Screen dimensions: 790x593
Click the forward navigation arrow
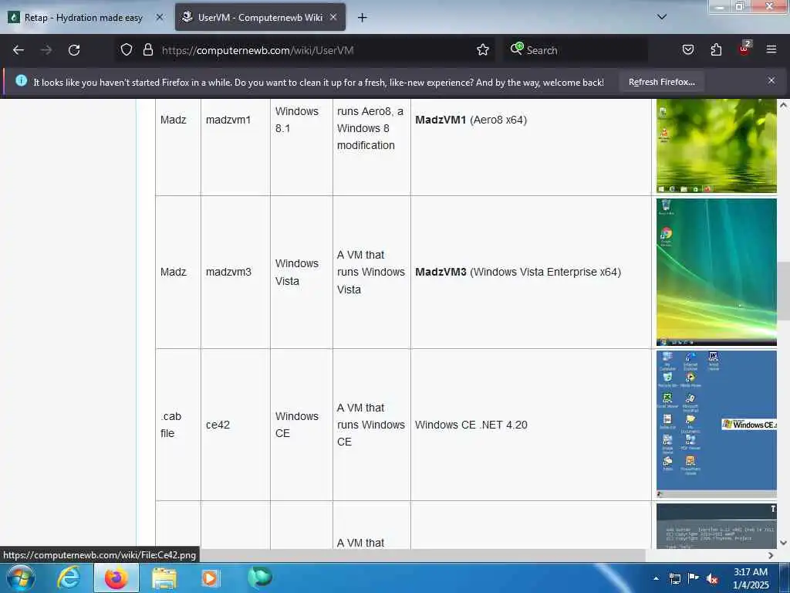click(46, 50)
